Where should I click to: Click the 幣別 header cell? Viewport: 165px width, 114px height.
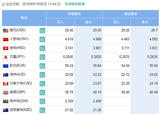point(24,18)
